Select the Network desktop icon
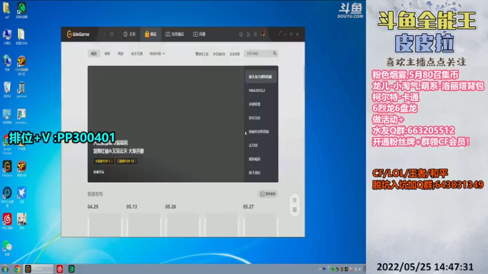 click(7, 63)
